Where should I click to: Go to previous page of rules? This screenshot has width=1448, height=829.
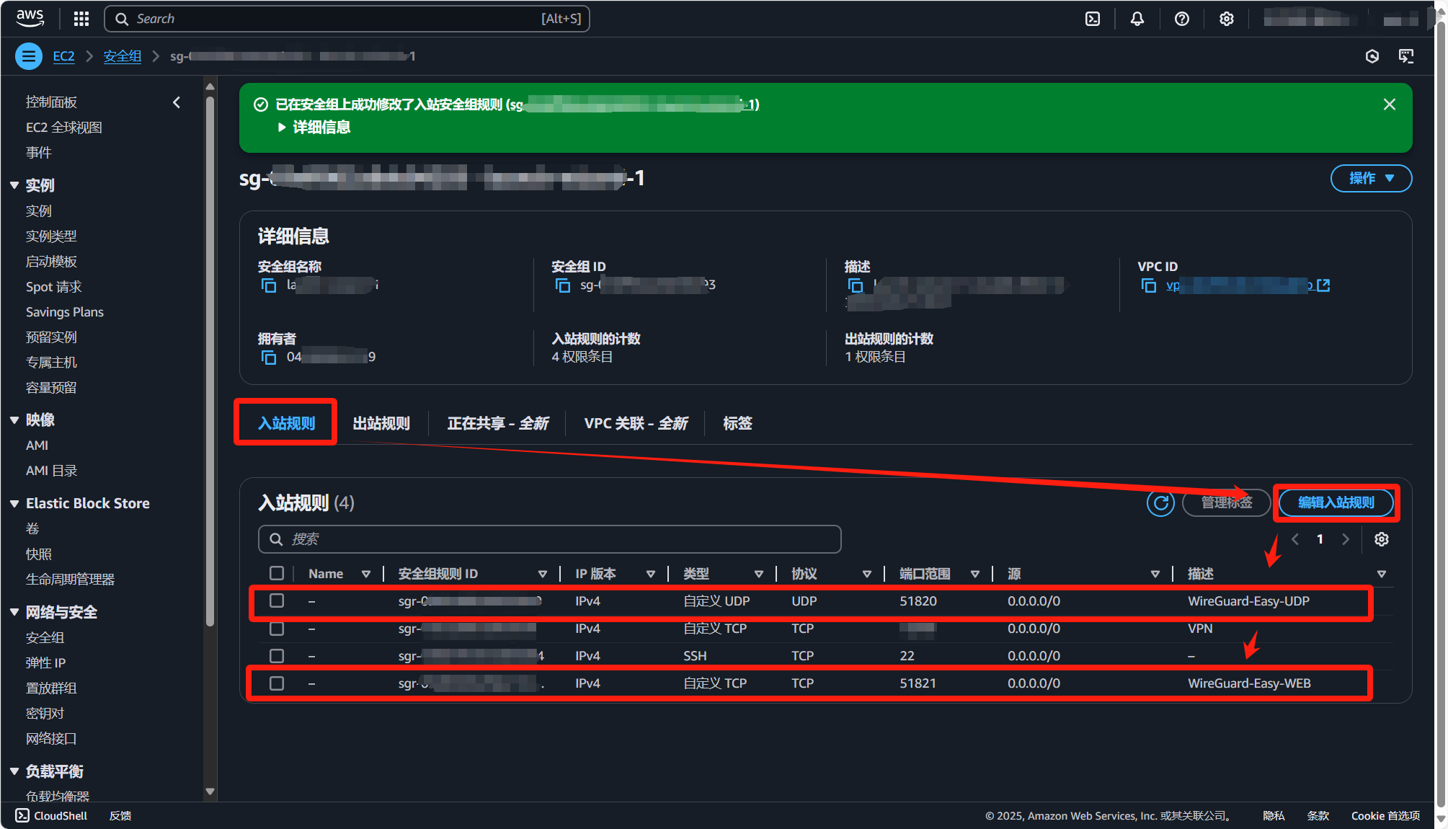[1295, 539]
